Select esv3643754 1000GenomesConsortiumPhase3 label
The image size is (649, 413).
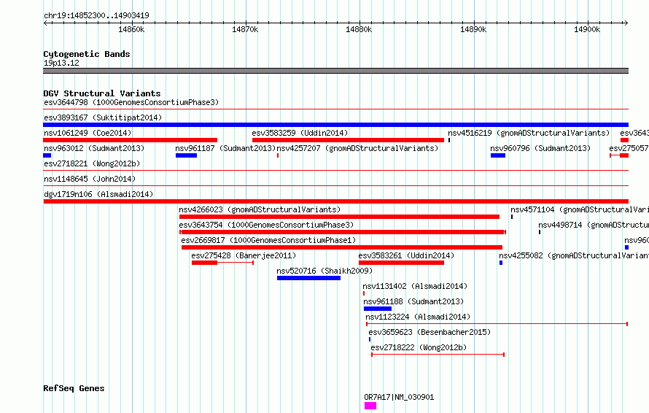coord(266,225)
